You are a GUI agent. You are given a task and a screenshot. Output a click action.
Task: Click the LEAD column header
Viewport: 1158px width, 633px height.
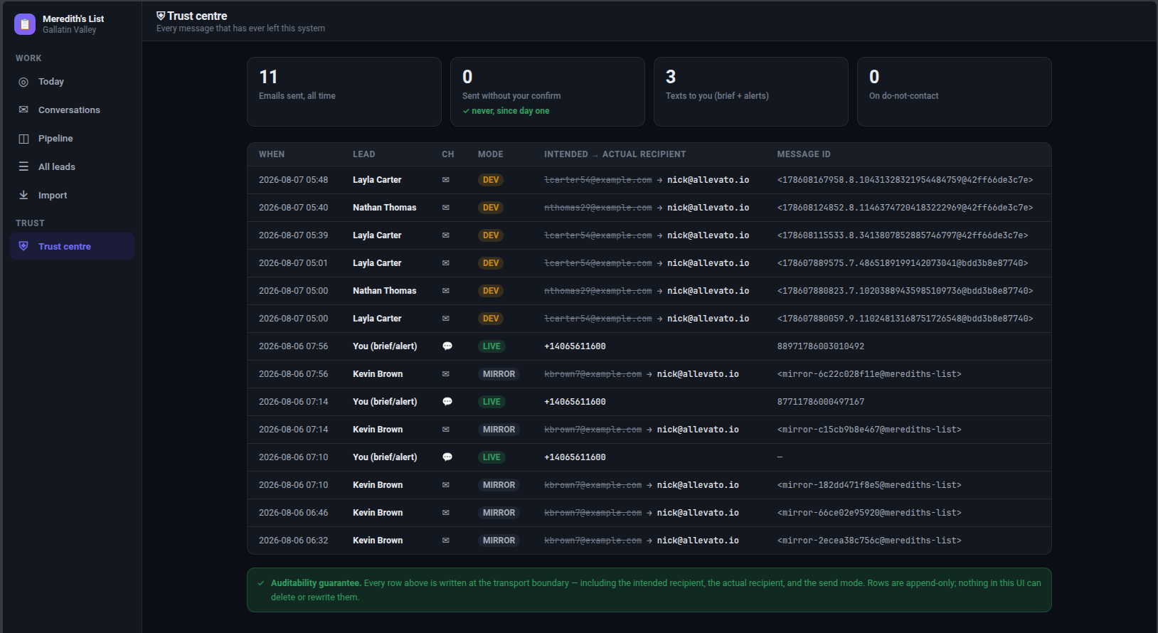click(364, 154)
